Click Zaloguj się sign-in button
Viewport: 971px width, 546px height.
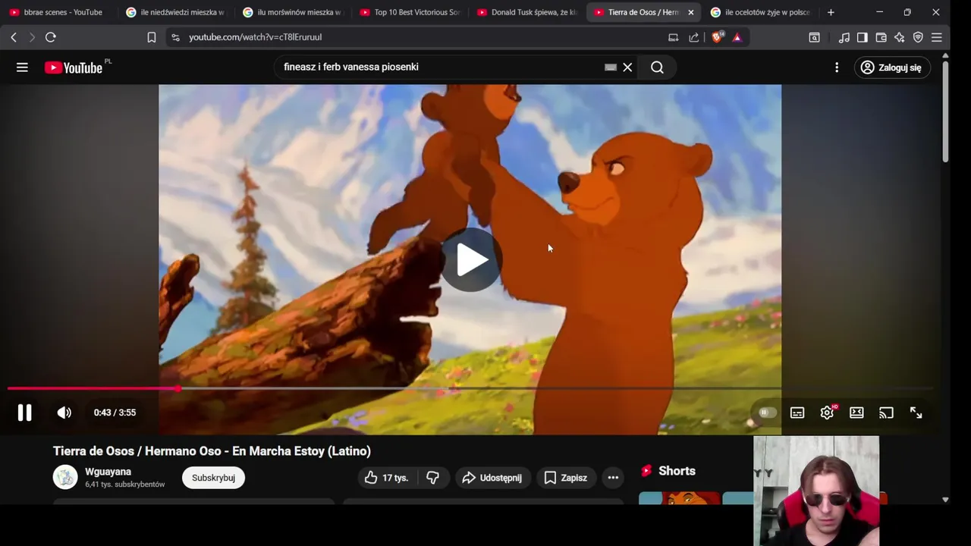coord(892,67)
